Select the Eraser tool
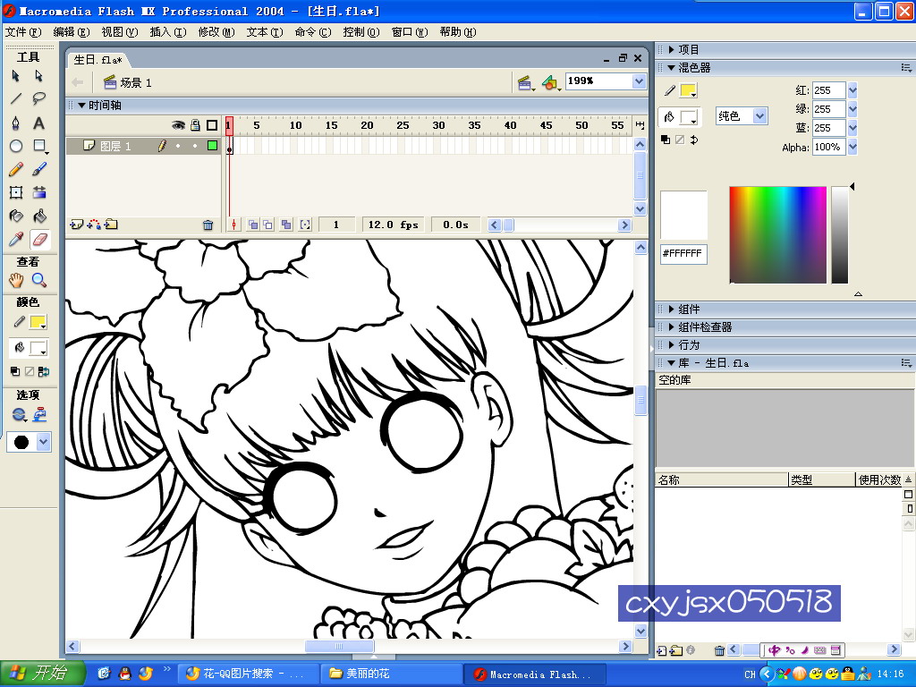916x687 pixels. [x=39, y=240]
